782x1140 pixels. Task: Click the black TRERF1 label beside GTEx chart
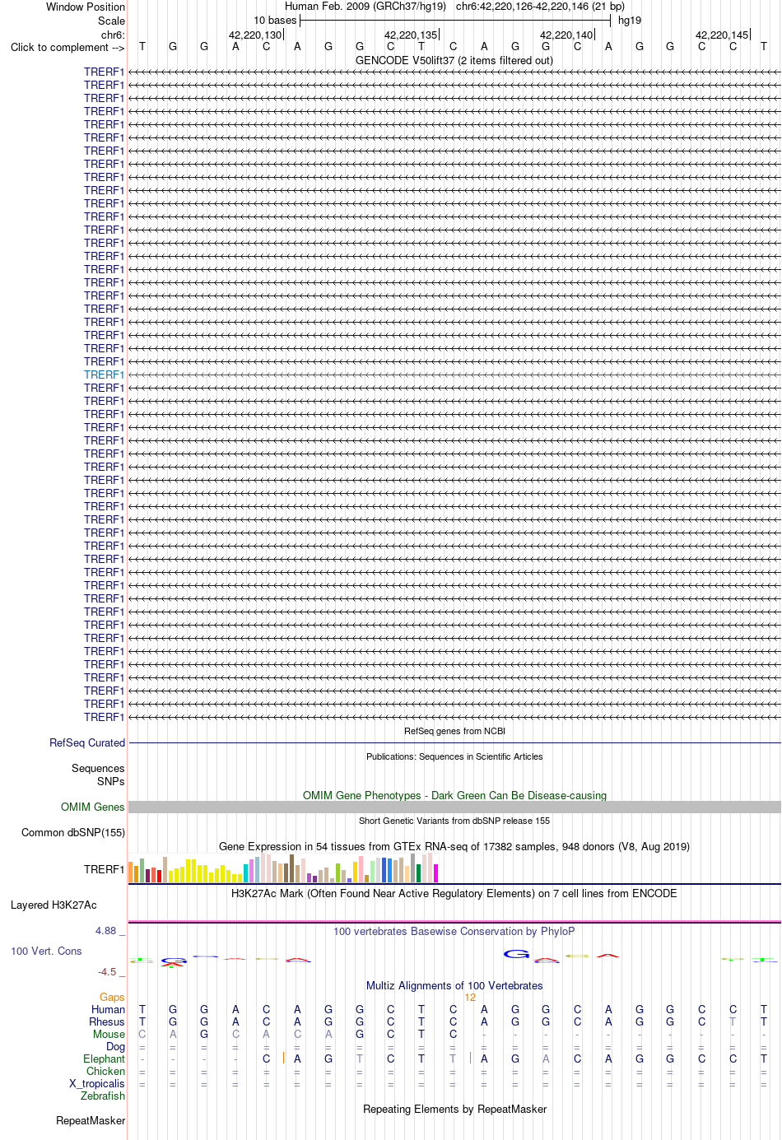(104, 869)
